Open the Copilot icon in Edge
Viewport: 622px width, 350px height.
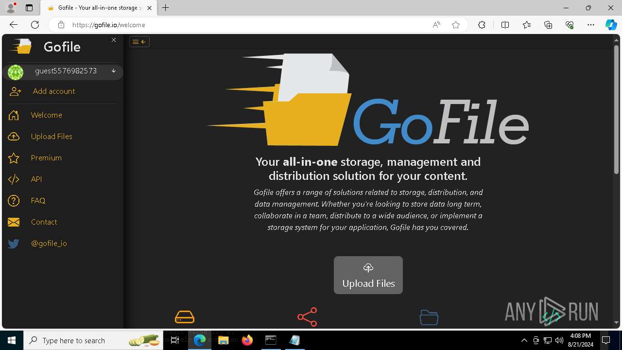[611, 25]
